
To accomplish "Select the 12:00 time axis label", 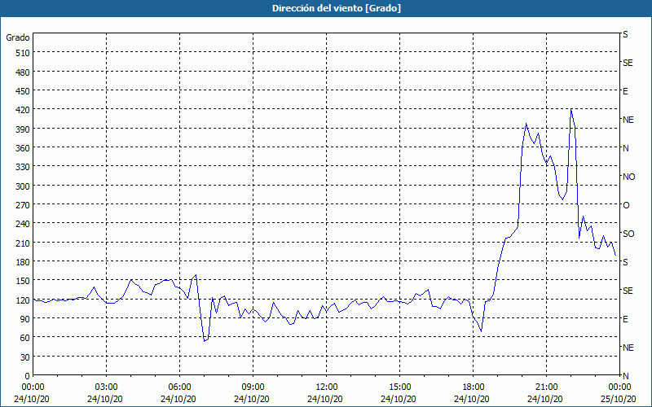I will 327,387.
